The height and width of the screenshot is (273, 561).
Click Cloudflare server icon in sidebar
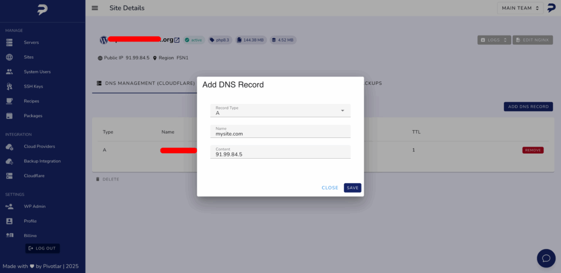point(9,176)
